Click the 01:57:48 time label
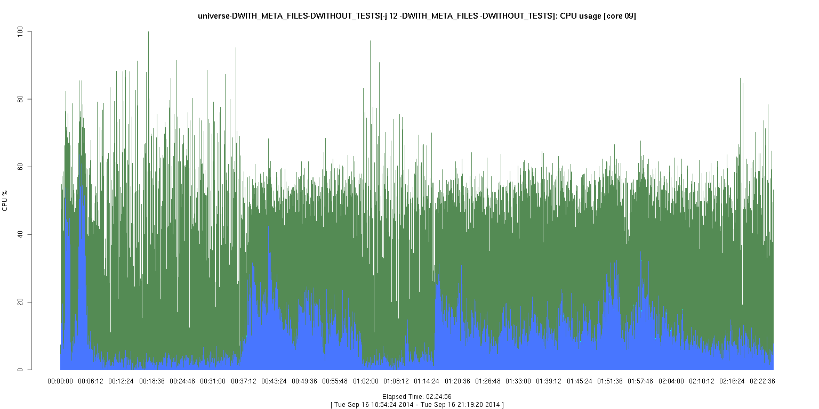 pyautogui.click(x=640, y=381)
